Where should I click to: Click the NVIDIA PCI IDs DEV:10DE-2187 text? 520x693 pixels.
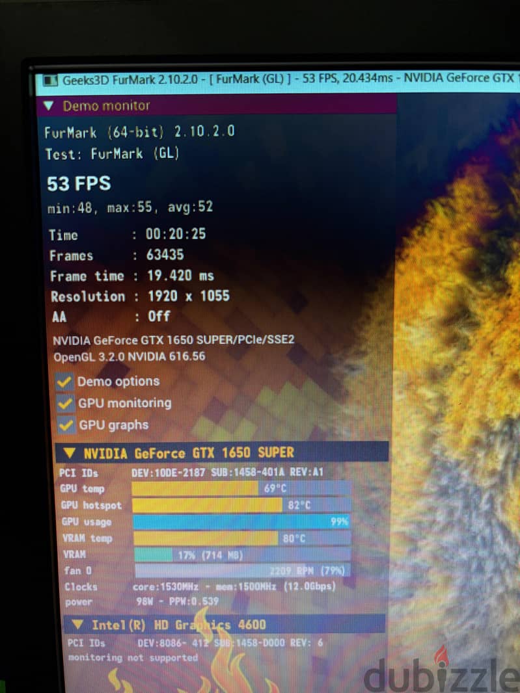(228, 473)
